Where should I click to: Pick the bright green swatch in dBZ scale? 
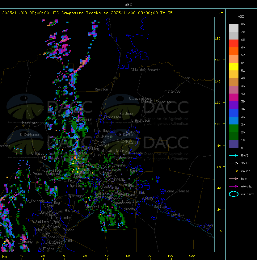[x=234, y=128]
